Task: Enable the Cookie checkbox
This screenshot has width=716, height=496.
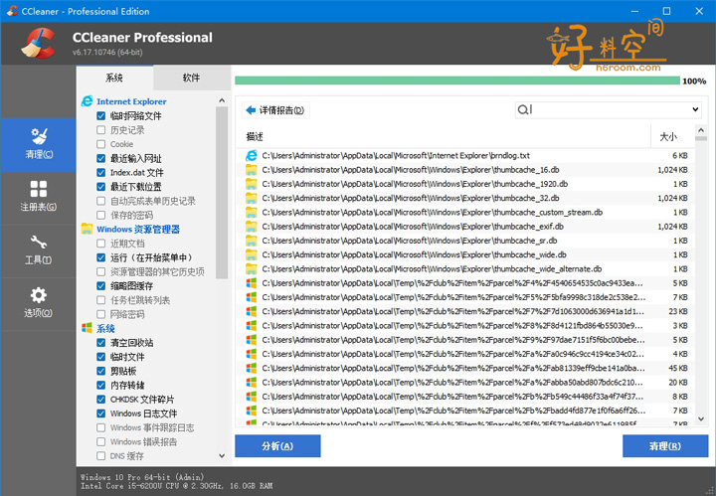Action: (100, 144)
